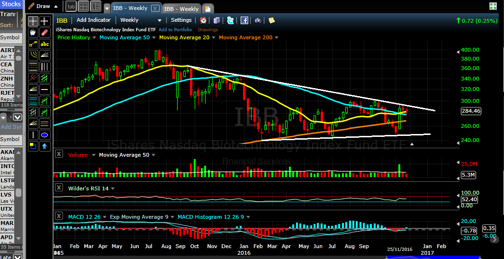Pick the yellow Fibonacci arcs tool
Screen dimensions: 504x259
pyautogui.click(x=33, y=55)
